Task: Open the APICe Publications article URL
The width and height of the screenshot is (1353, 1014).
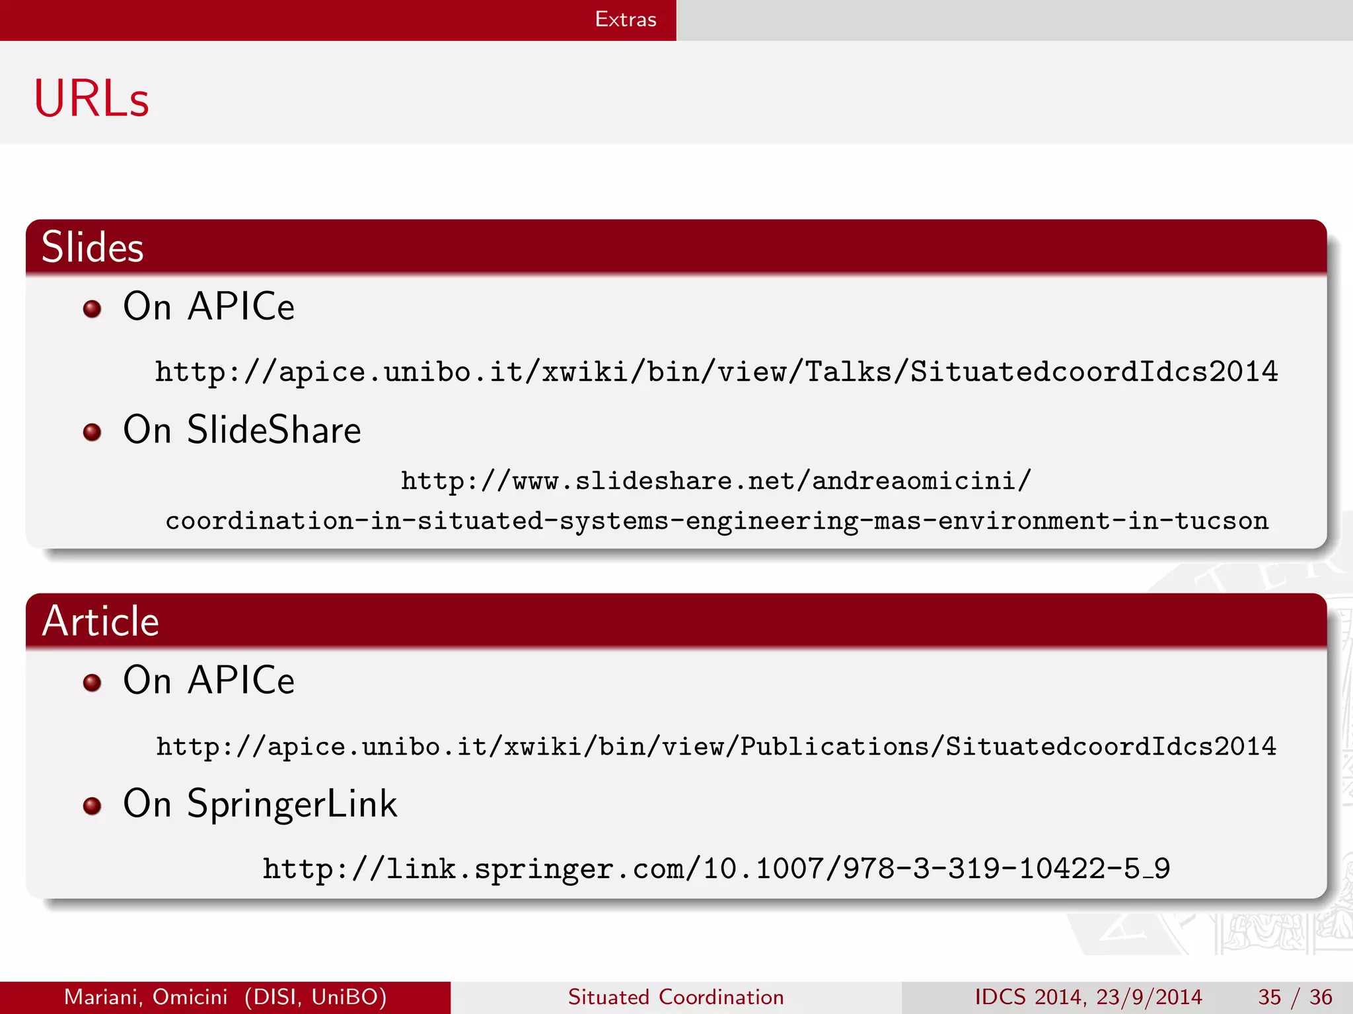Action: 716,747
